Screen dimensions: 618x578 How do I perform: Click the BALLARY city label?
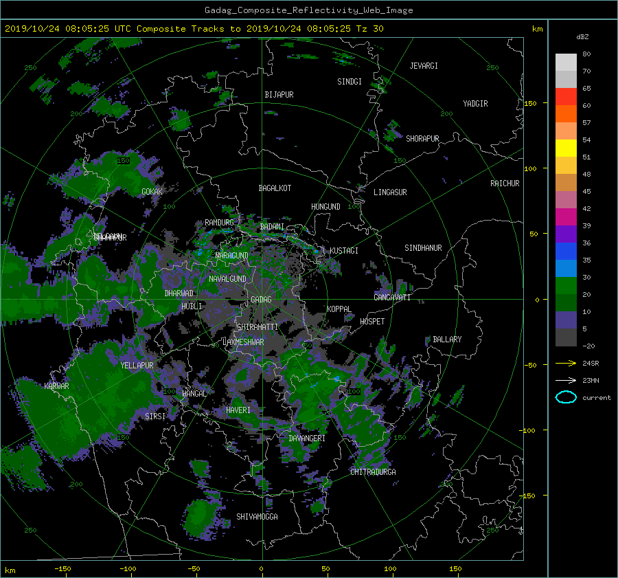tap(447, 340)
